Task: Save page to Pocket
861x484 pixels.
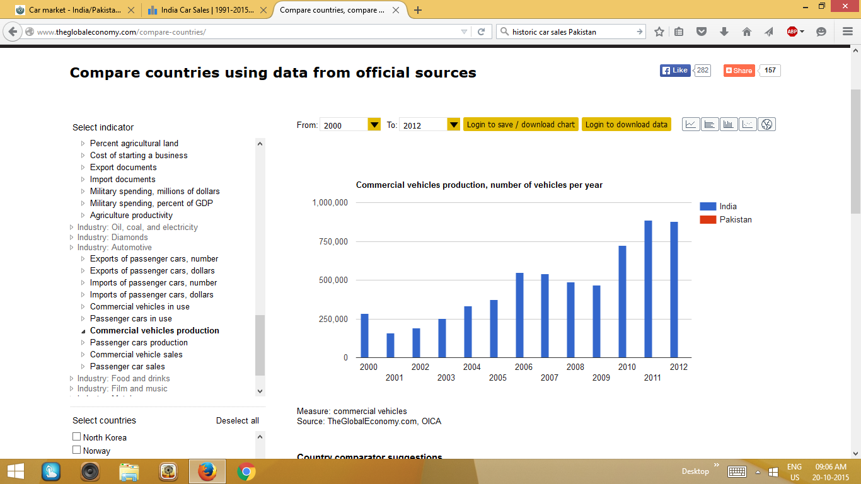Action: 701,32
